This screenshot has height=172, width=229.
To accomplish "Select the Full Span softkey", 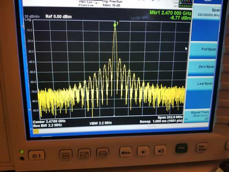I will pyautogui.click(x=204, y=50).
